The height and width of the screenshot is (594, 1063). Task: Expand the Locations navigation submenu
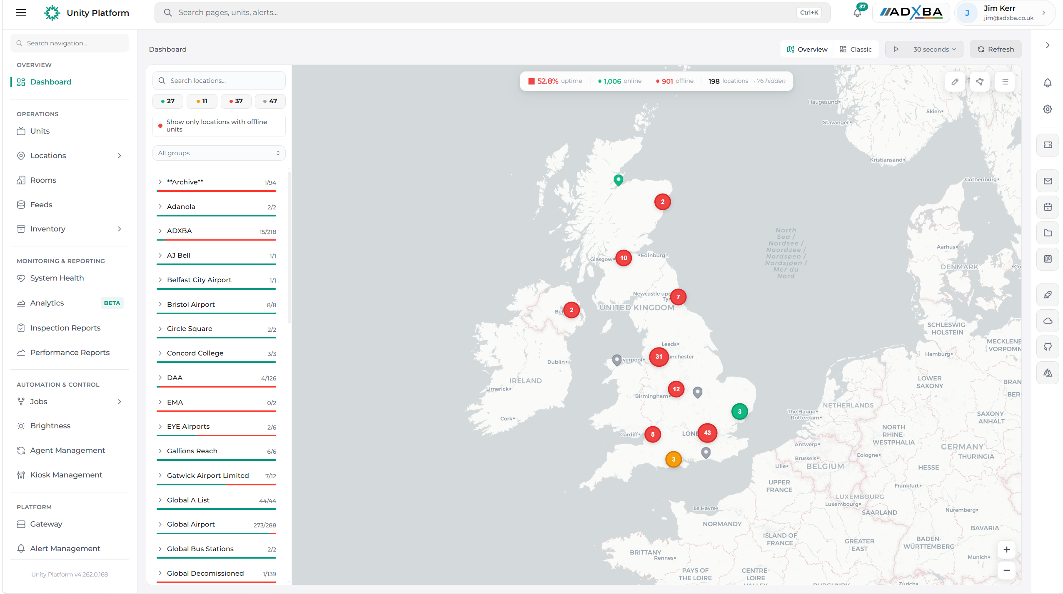click(120, 156)
